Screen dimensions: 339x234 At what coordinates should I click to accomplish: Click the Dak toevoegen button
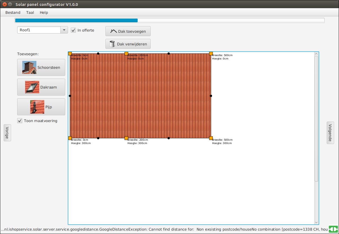click(x=128, y=31)
